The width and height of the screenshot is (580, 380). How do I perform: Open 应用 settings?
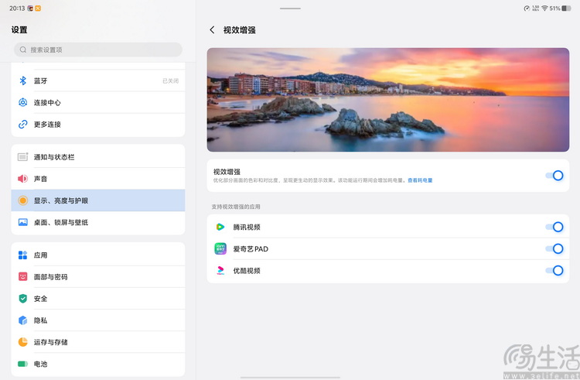(x=98, y=255)
